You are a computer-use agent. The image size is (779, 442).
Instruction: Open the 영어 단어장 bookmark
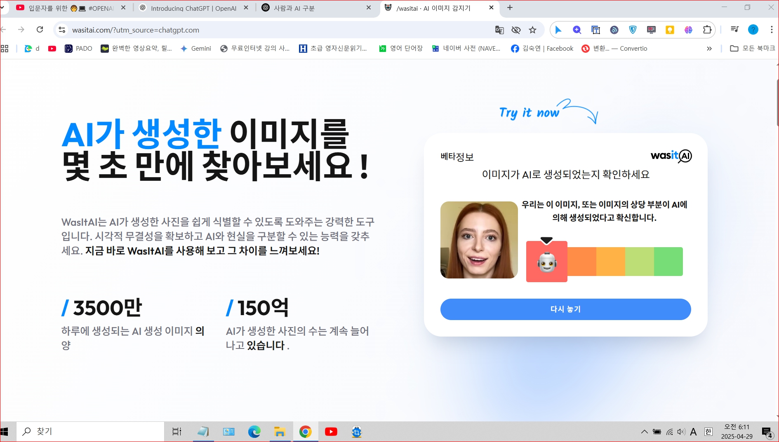tap(401, 49)
